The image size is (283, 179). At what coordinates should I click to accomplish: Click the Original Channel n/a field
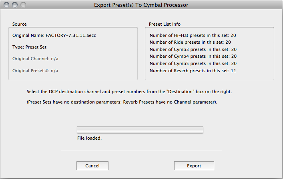[x=38, y=59]
